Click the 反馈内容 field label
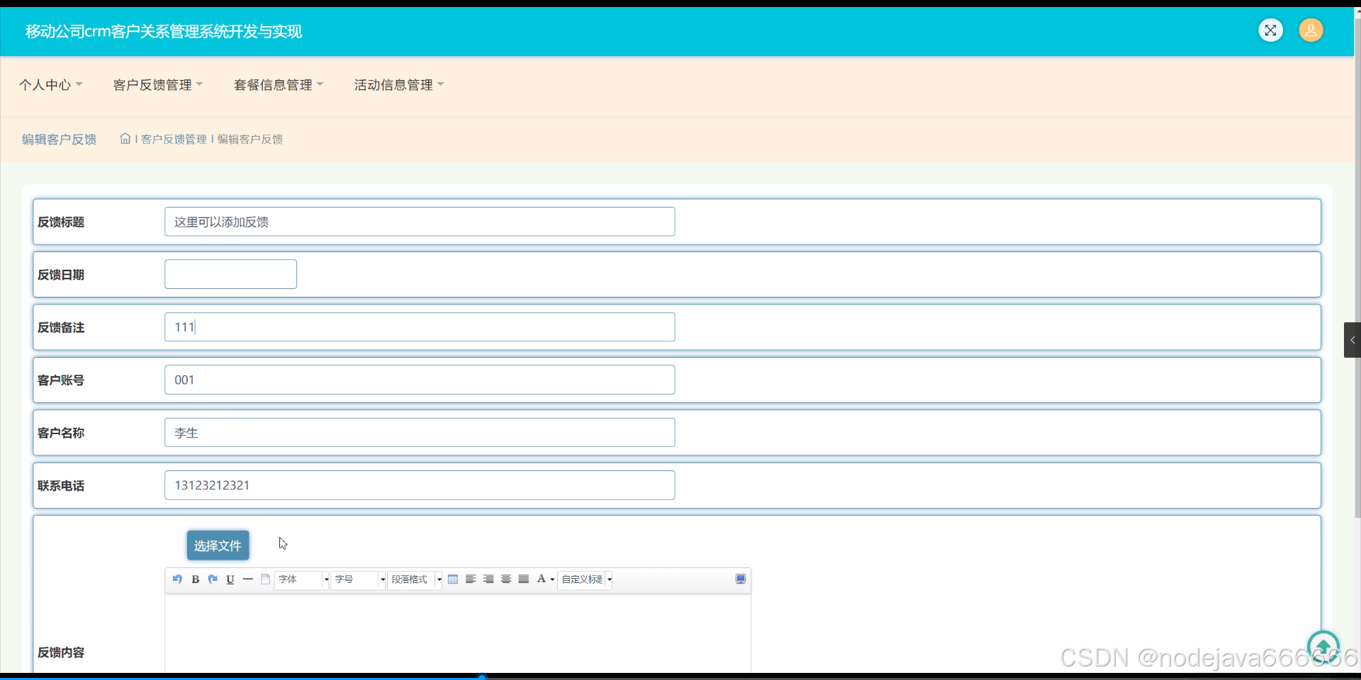This screenshot has height=680, width=1361. [61, 652]
